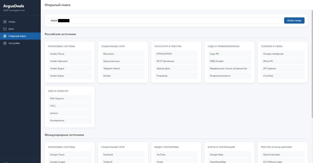The height and width of the screenshot is (163, 313).
Task: Click the ArgusDeals logo title
Action: (14, 6)
